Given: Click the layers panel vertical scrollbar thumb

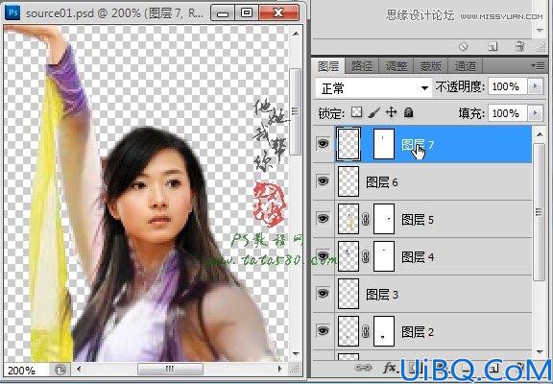Looking at the screenshot, I should (540, 211).
